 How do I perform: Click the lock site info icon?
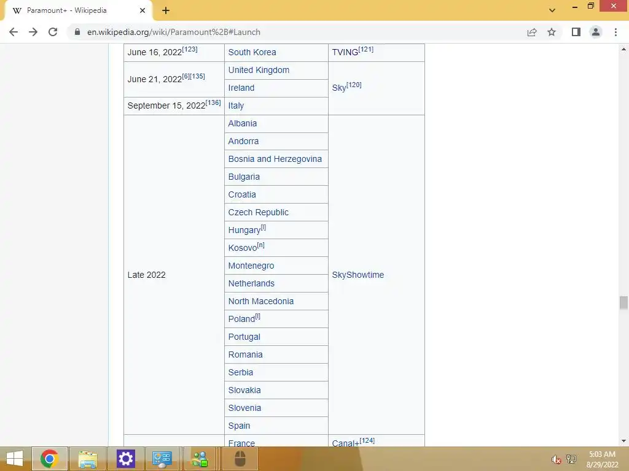(x=77, y=32)
